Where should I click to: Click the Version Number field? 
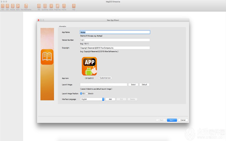tap(115, 40)
